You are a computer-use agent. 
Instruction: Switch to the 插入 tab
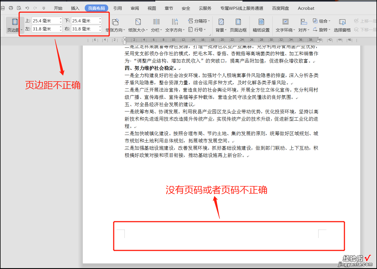tap(75, 8)
